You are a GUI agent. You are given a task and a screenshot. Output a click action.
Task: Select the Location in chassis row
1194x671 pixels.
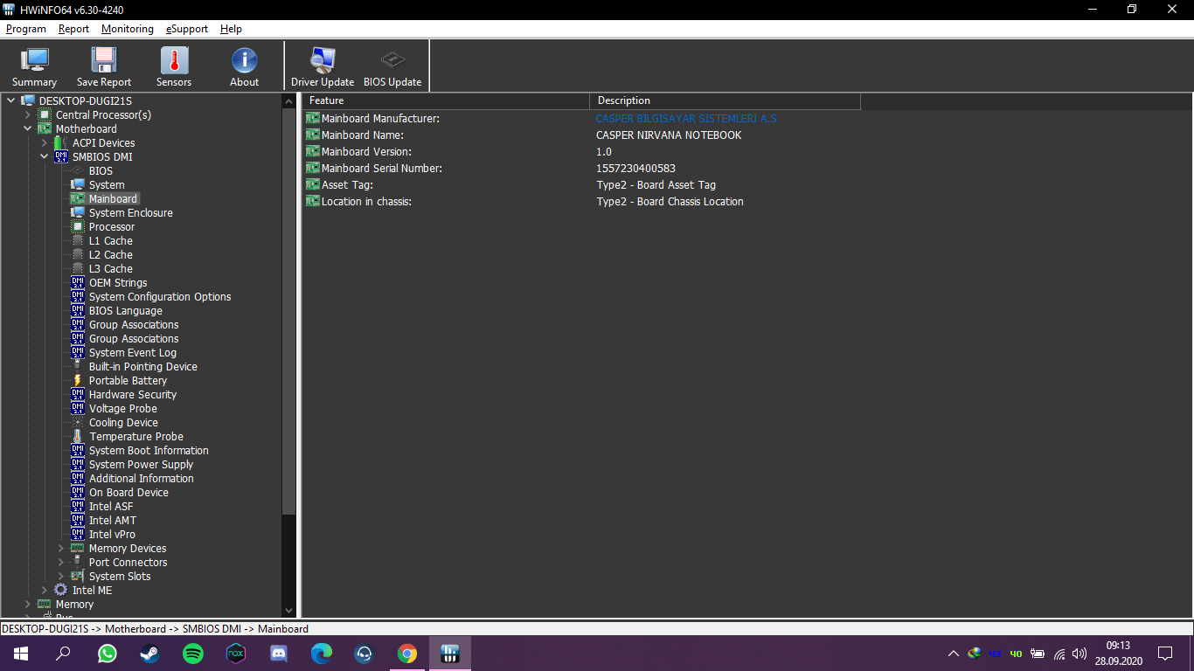[x=580, y=202]
